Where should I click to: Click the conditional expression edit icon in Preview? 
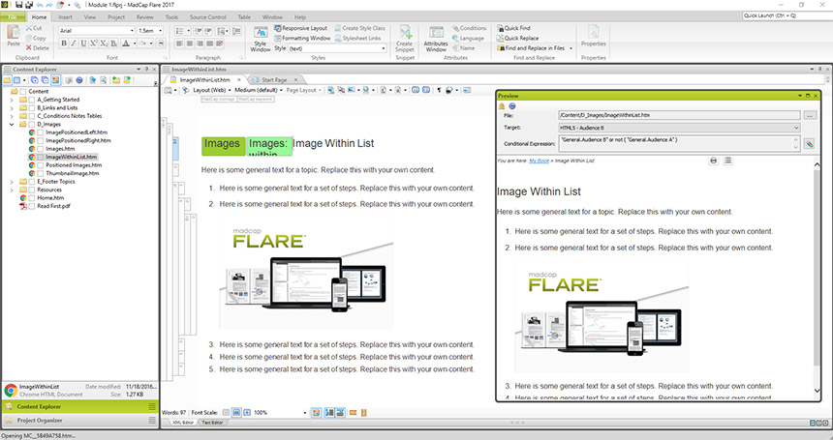pyautogui.click(x=809, y=144)
